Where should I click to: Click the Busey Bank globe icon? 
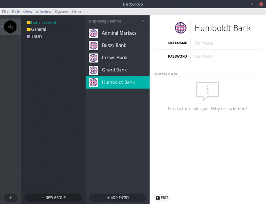click(x=93, y=46)
